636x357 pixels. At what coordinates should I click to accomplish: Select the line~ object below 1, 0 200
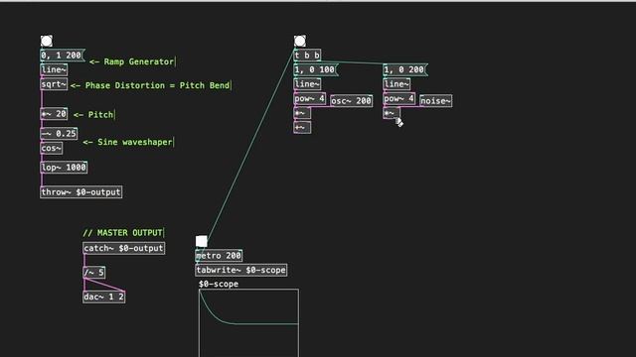397,84
